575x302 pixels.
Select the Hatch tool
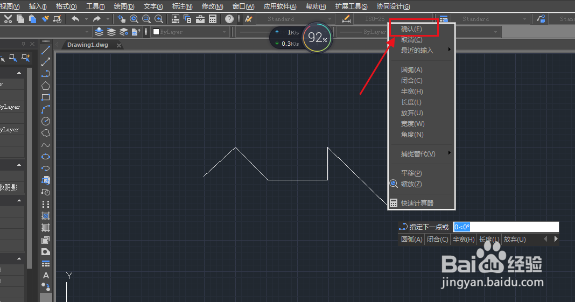click(46, 216)
